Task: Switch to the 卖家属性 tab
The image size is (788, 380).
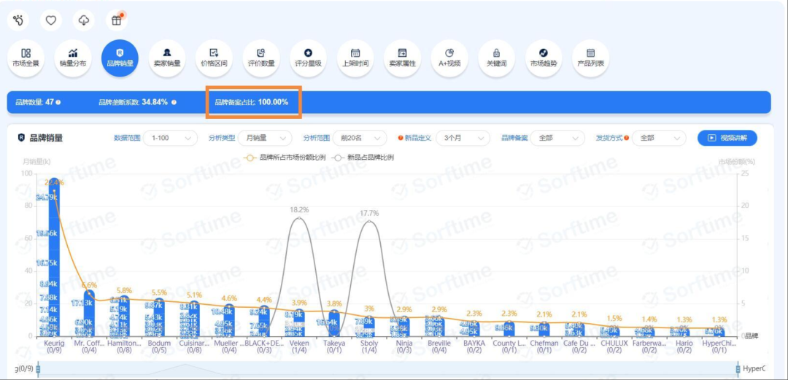Action: [402, 58]
